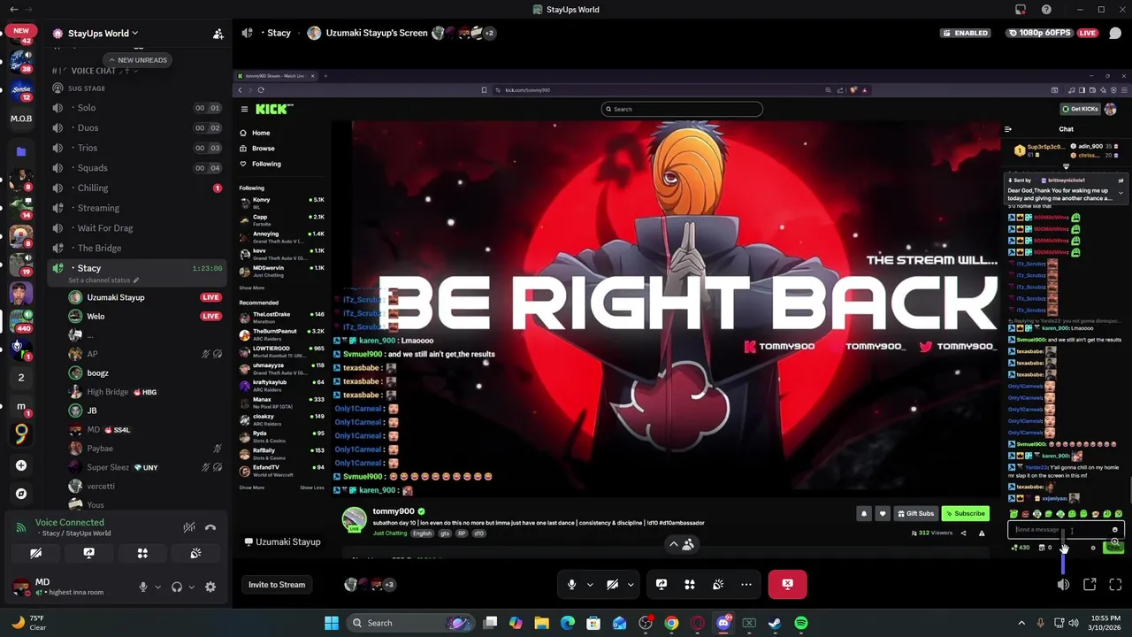This screenshot has height=637, width=1132.
Task: Show members with the chevron people toggle
Action: coord(681,544)
